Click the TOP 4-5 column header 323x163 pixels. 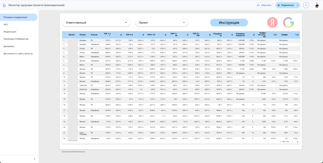(129, 35)
